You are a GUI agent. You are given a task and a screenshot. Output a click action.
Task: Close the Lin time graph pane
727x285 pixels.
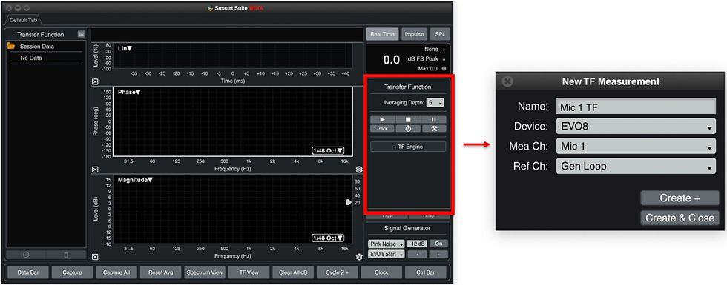tap(95, 81)
